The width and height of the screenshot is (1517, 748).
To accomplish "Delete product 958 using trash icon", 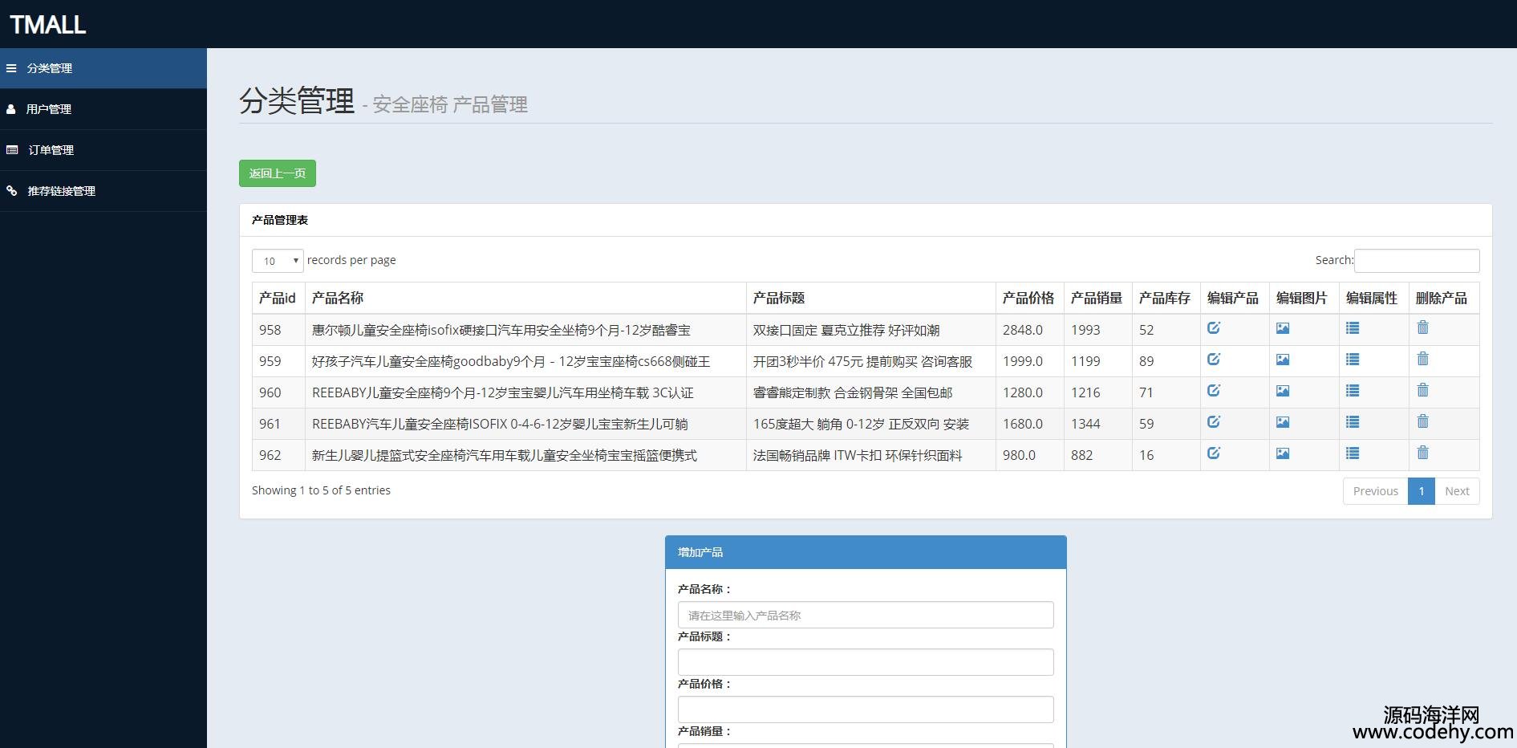I will [1422, 327].
